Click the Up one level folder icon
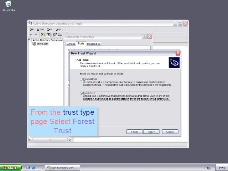Screen dimensions: 228x171 tap(43, 35)
